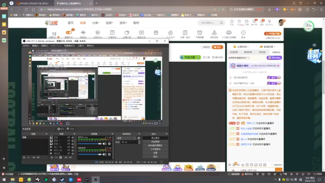Pop out the 场景 dock header icon
Screen dimensions: 325x183
[47, 134]
